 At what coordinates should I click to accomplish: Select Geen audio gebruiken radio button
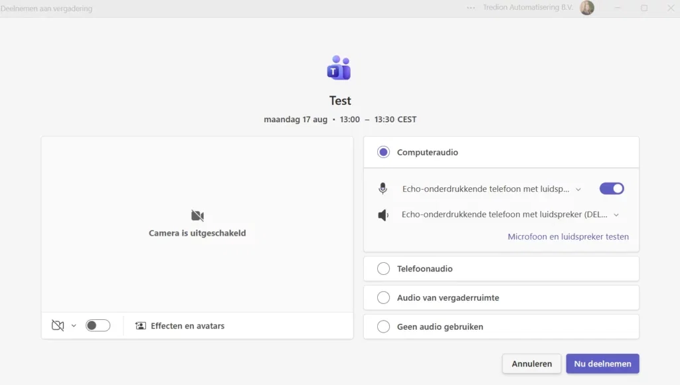(x=383, y=327)
